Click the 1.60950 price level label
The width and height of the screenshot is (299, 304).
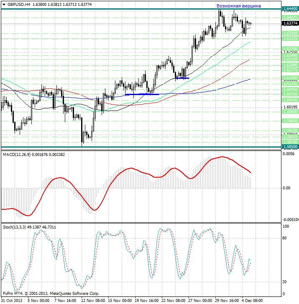coord(290,90)
